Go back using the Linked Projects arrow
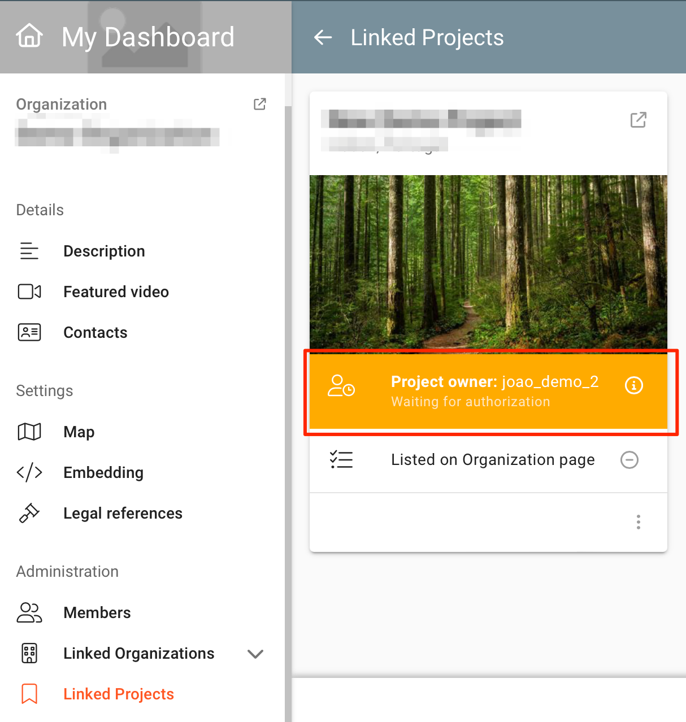Screen dimensions: 686x722 pos(323,38)
